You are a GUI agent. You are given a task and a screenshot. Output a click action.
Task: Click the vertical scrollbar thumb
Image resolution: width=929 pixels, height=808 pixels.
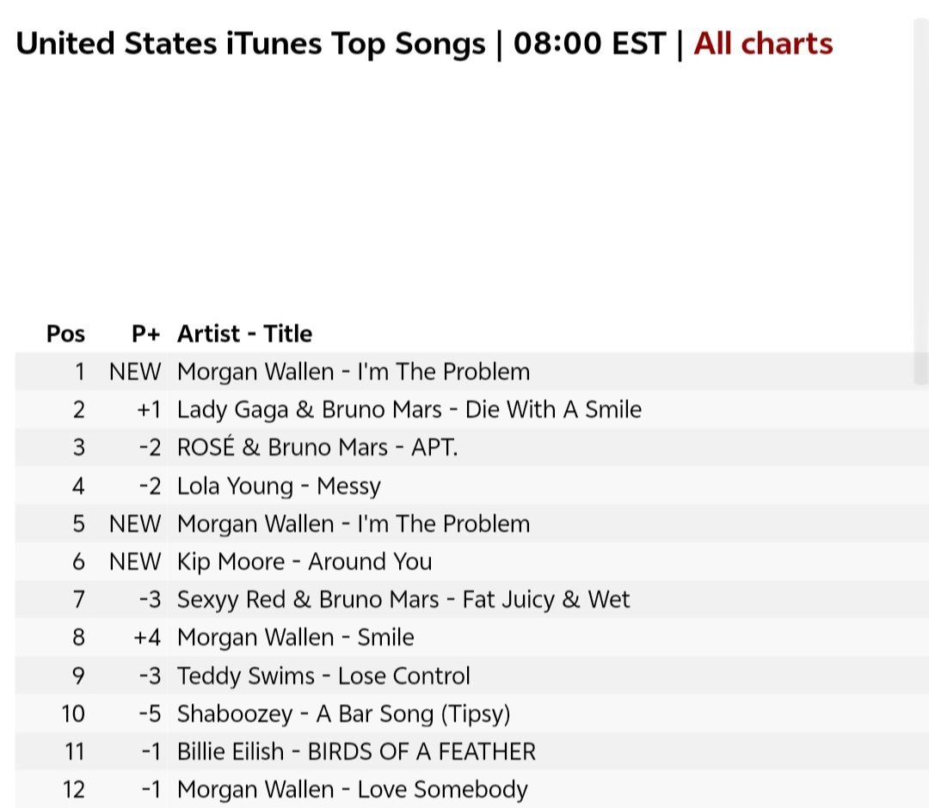[920, 201]
